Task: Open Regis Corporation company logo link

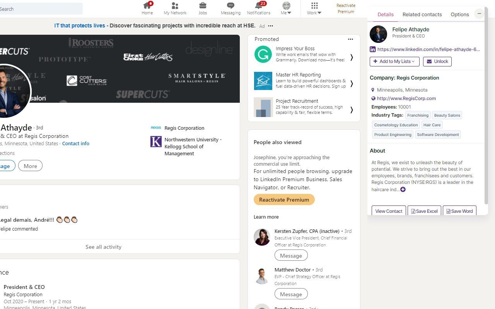Action: coord(156,128)
